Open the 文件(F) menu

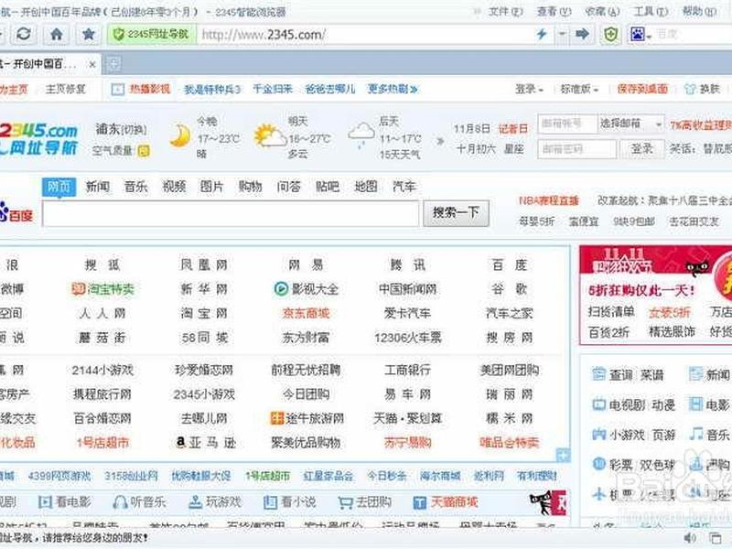tap(506, 12)
